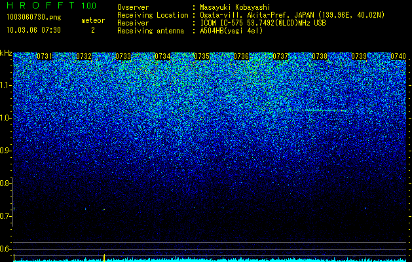This screenshot has height=262, width=412.
Task: Click the 0739 time marker
Action: pyautogui.click(x=359, y=56)
